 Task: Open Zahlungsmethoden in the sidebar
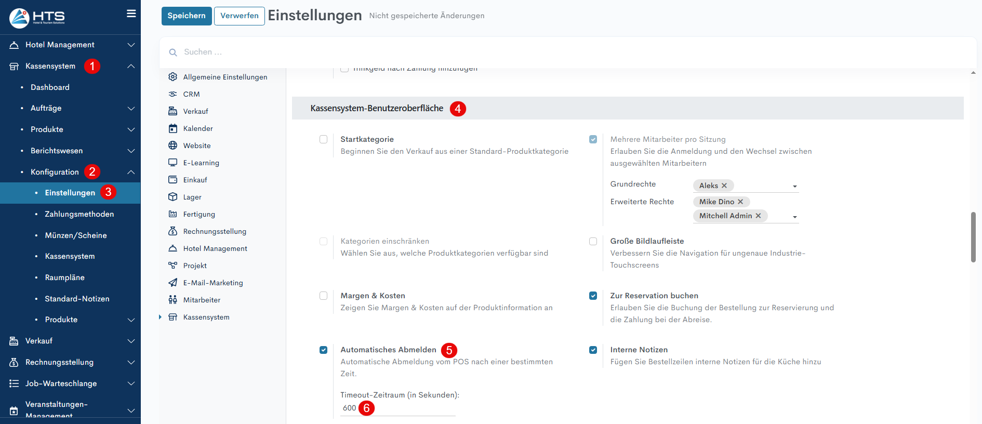79,214
